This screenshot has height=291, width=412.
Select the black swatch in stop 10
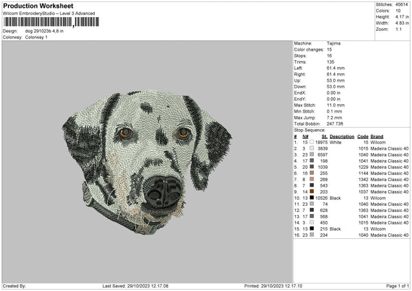pyautogui.click(x=311, y=197)
